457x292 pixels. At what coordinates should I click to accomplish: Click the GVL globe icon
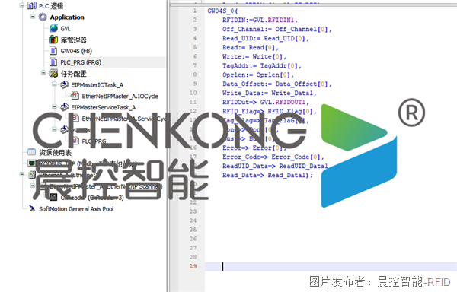pos(53,28)
